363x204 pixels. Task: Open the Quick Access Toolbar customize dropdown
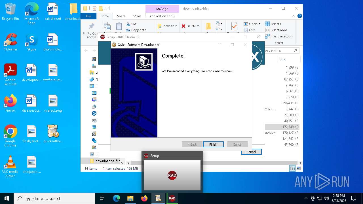[x=106, y=8]
